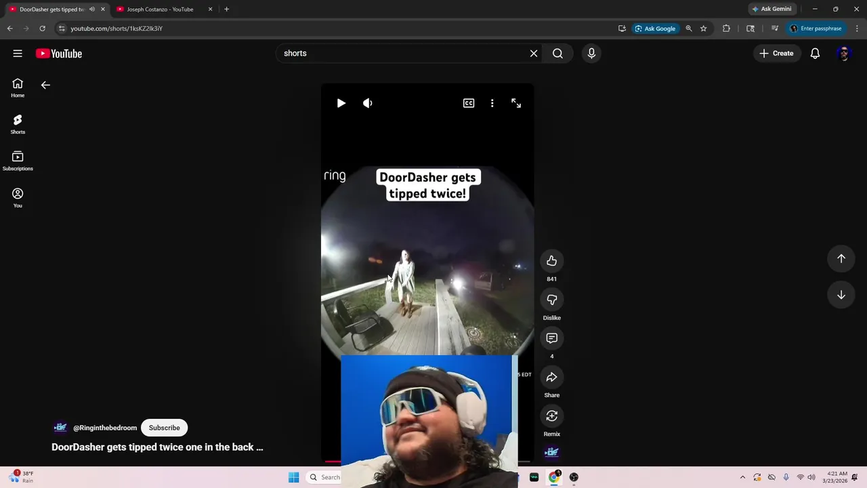Close the Joseph Costanzo tab

point(210,9)
